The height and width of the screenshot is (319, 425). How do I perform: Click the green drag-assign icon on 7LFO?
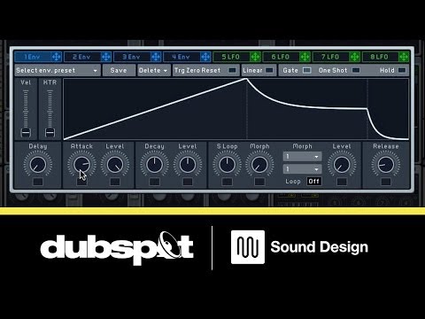pyautogui.click(x=354, y=57)
